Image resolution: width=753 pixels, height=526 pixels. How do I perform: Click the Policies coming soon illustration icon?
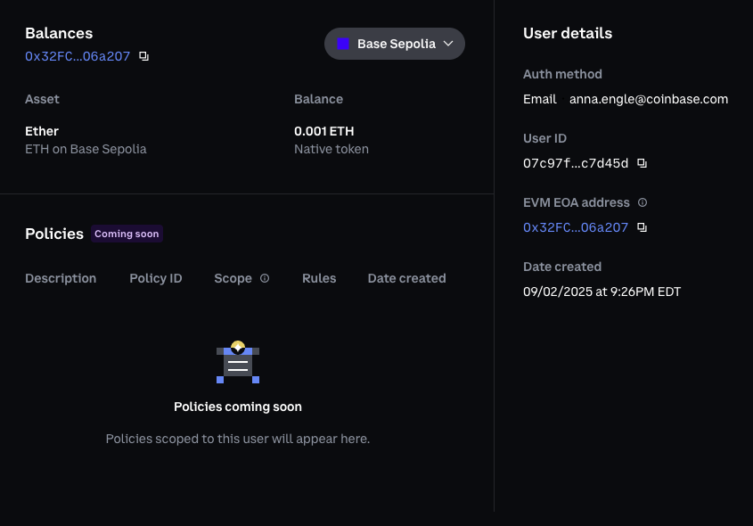(x=237, y=363)
